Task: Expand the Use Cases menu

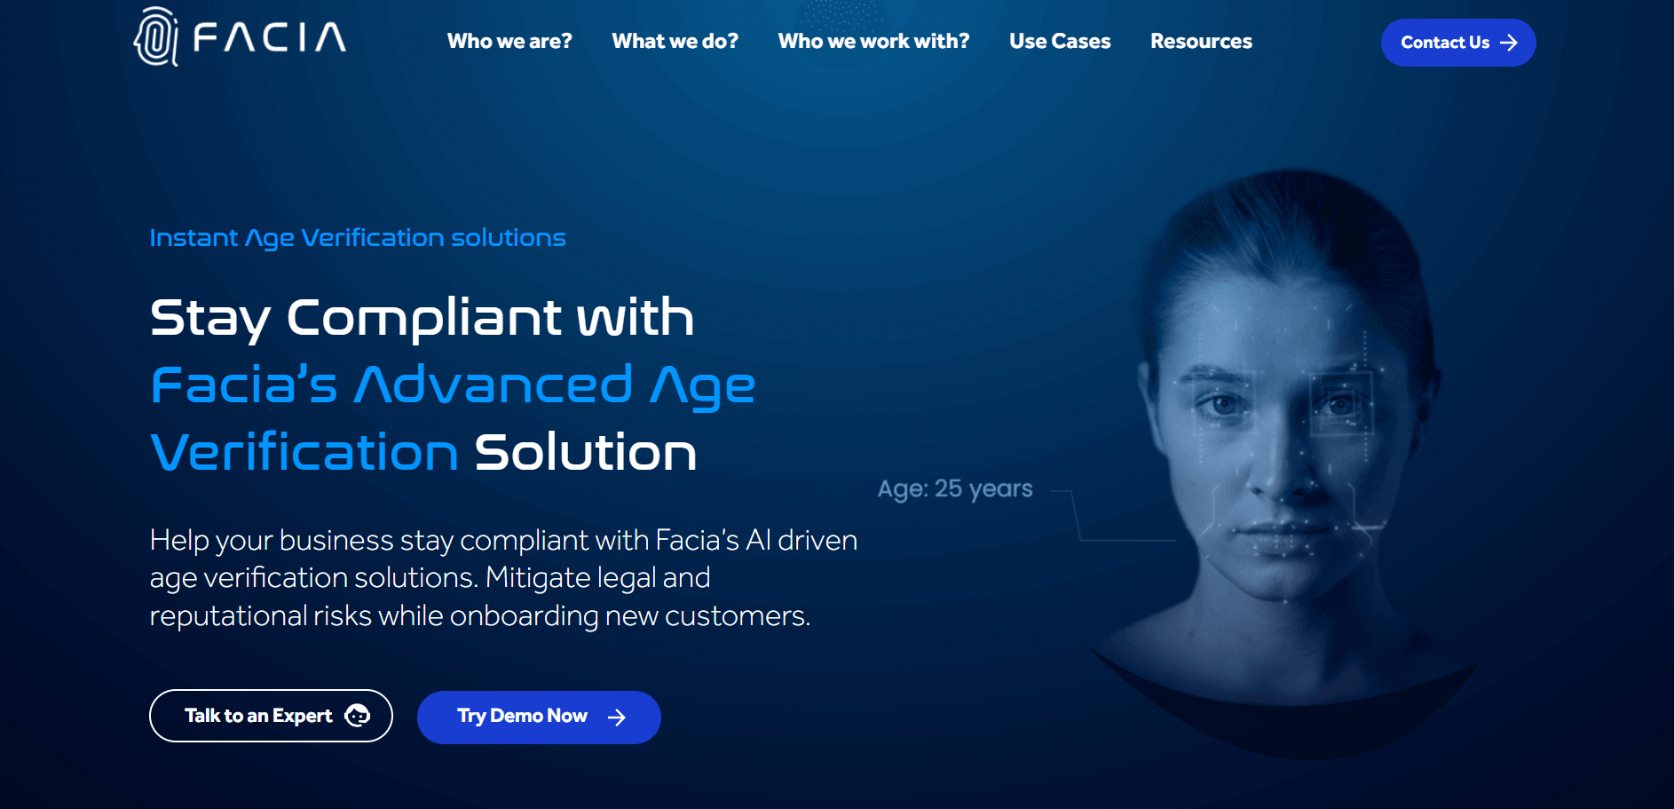Action: coord(1060,42)
